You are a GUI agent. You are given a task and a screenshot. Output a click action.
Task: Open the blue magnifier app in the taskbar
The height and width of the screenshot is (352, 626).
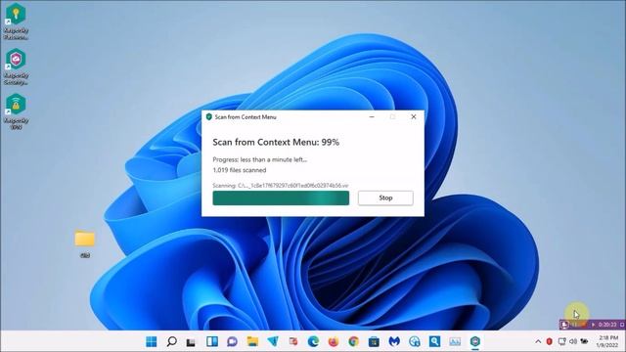pos(434,341)
